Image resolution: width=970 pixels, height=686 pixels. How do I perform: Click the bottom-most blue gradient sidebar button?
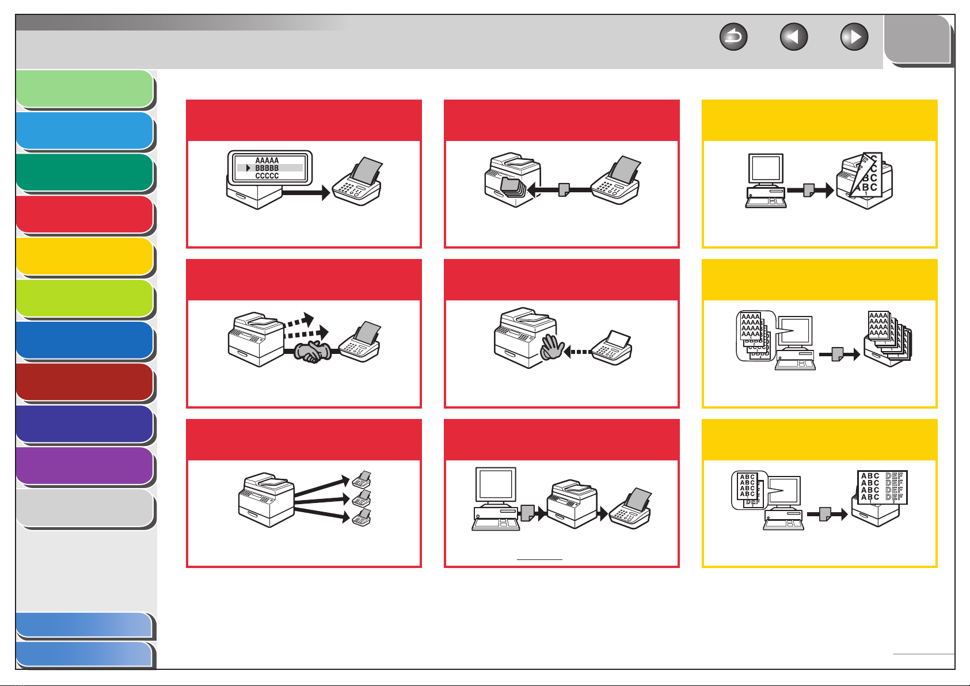[x=85, y=654]
